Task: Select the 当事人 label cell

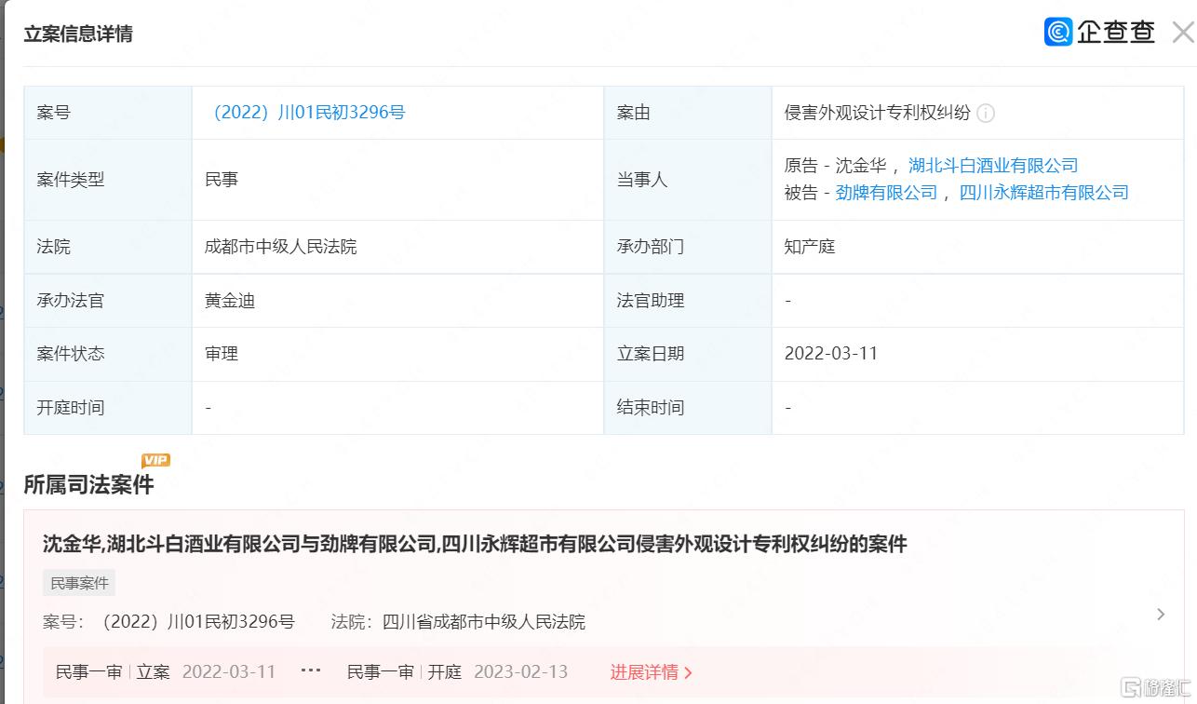Action: pyautogui.click(x=688, y=180)
